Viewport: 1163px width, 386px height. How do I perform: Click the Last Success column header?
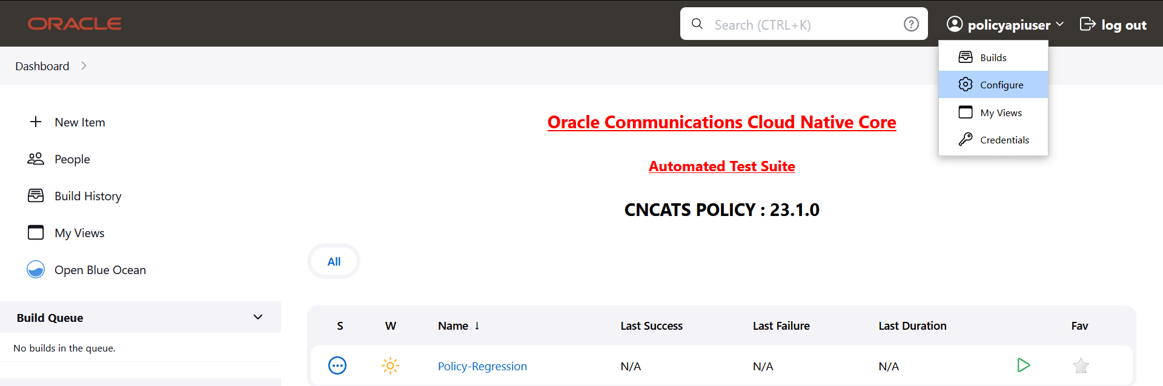tap(651, 325)
